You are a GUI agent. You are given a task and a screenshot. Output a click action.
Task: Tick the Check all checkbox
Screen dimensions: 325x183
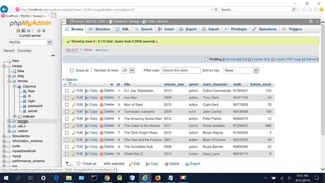click(x=78, y=164)
